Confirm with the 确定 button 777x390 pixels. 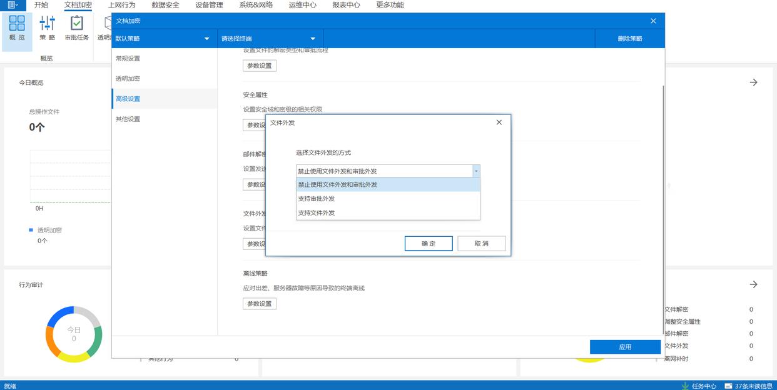click(x=429, y=244)
